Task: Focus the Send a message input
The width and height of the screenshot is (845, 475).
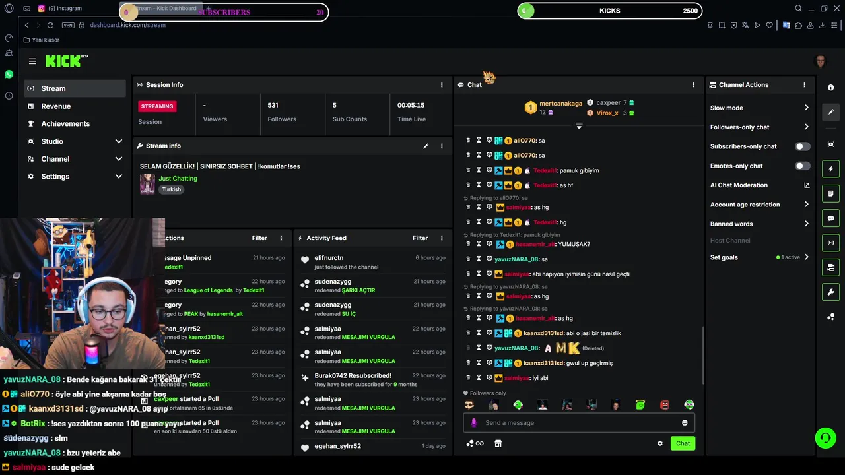Action: coord(579,423)
